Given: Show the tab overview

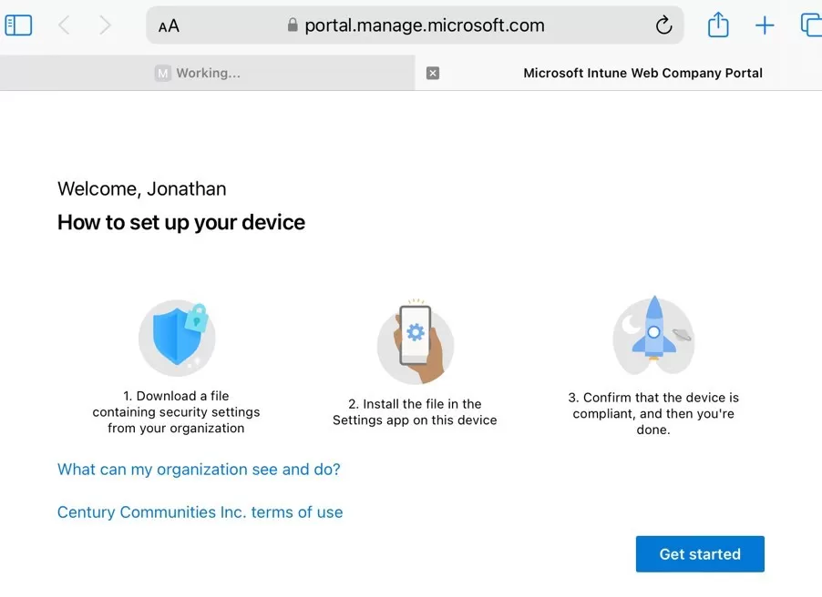Looking at the screenshot, I should pyautogui.click(x=810, y=25).
